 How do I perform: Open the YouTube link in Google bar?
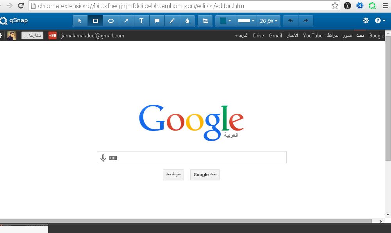click(312, 35)
